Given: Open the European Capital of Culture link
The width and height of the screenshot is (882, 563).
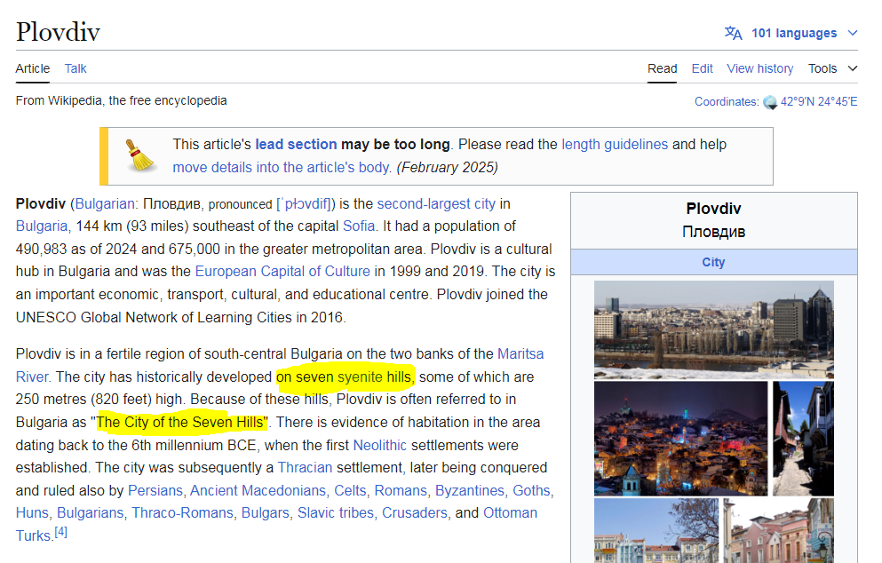Looking at the screenshot, I should click(282, 272).
